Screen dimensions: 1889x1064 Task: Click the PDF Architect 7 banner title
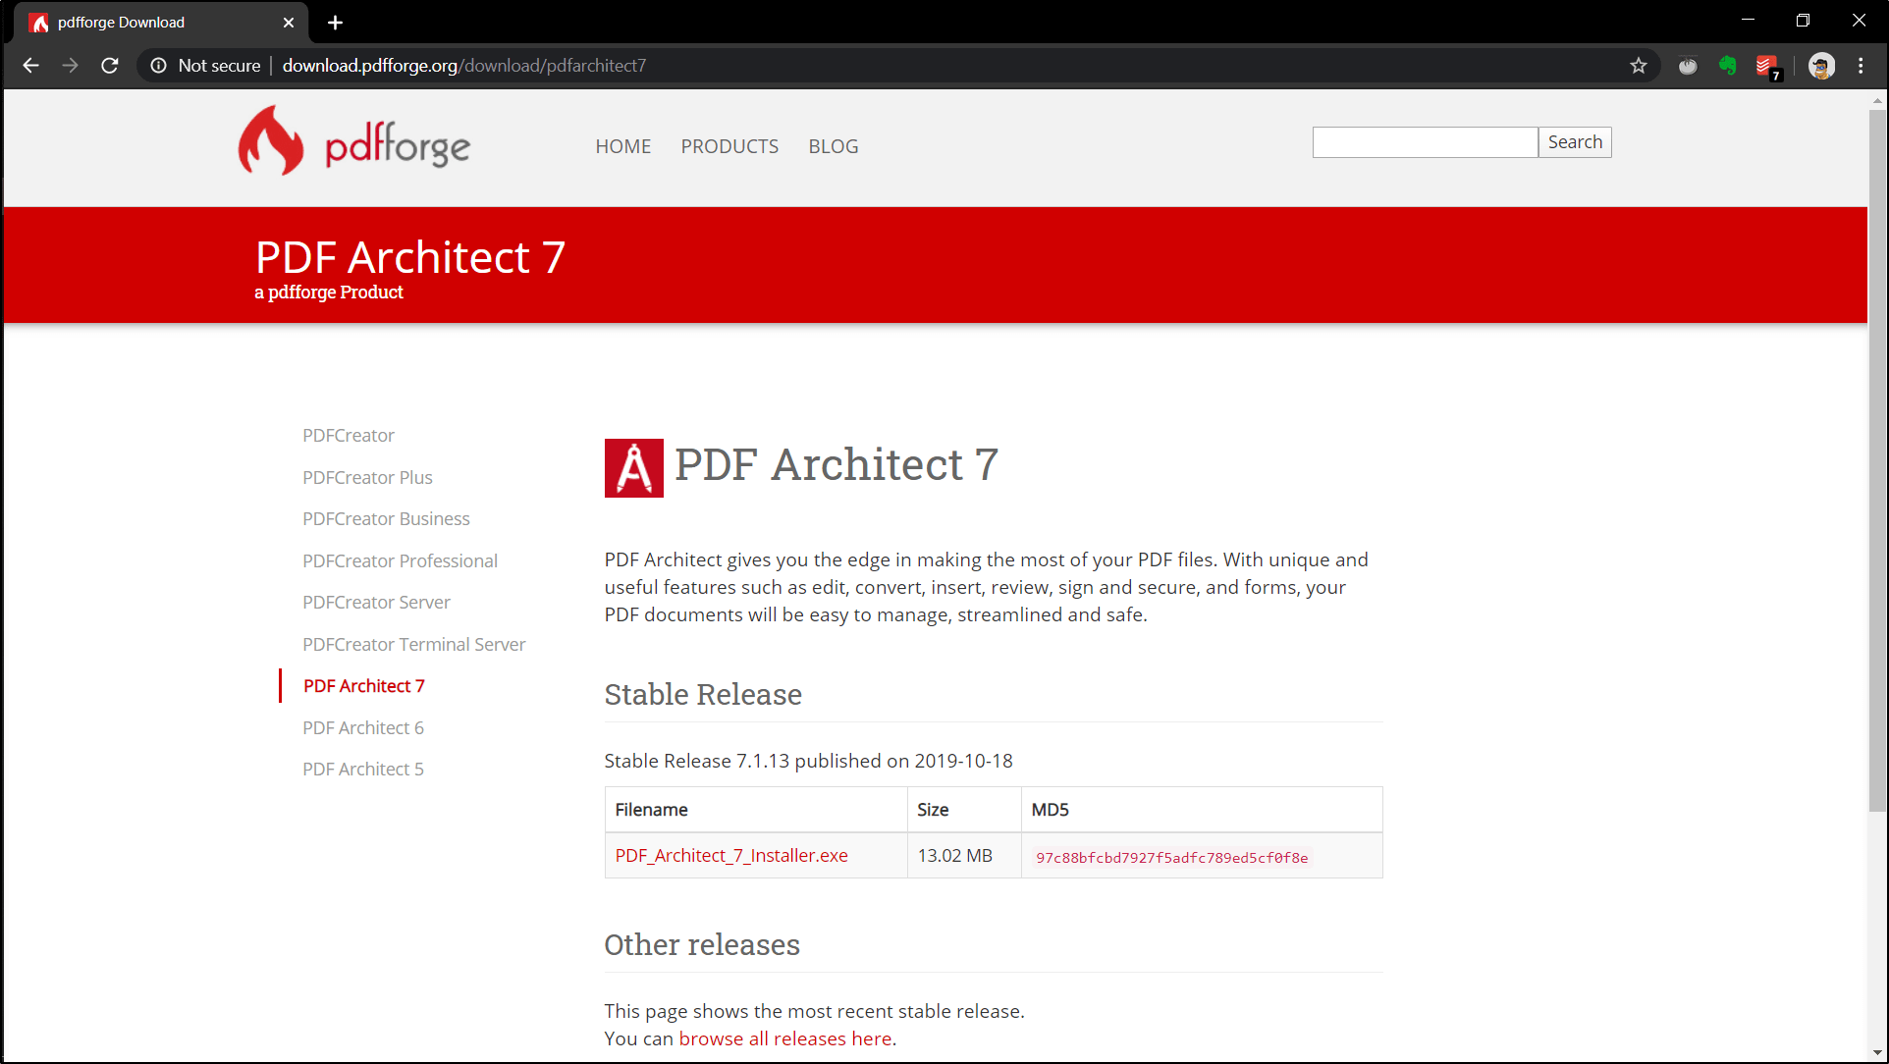(x=410, y=257)
